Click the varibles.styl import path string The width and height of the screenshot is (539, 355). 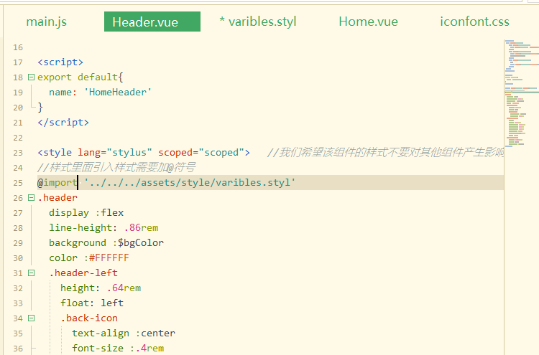190,183
